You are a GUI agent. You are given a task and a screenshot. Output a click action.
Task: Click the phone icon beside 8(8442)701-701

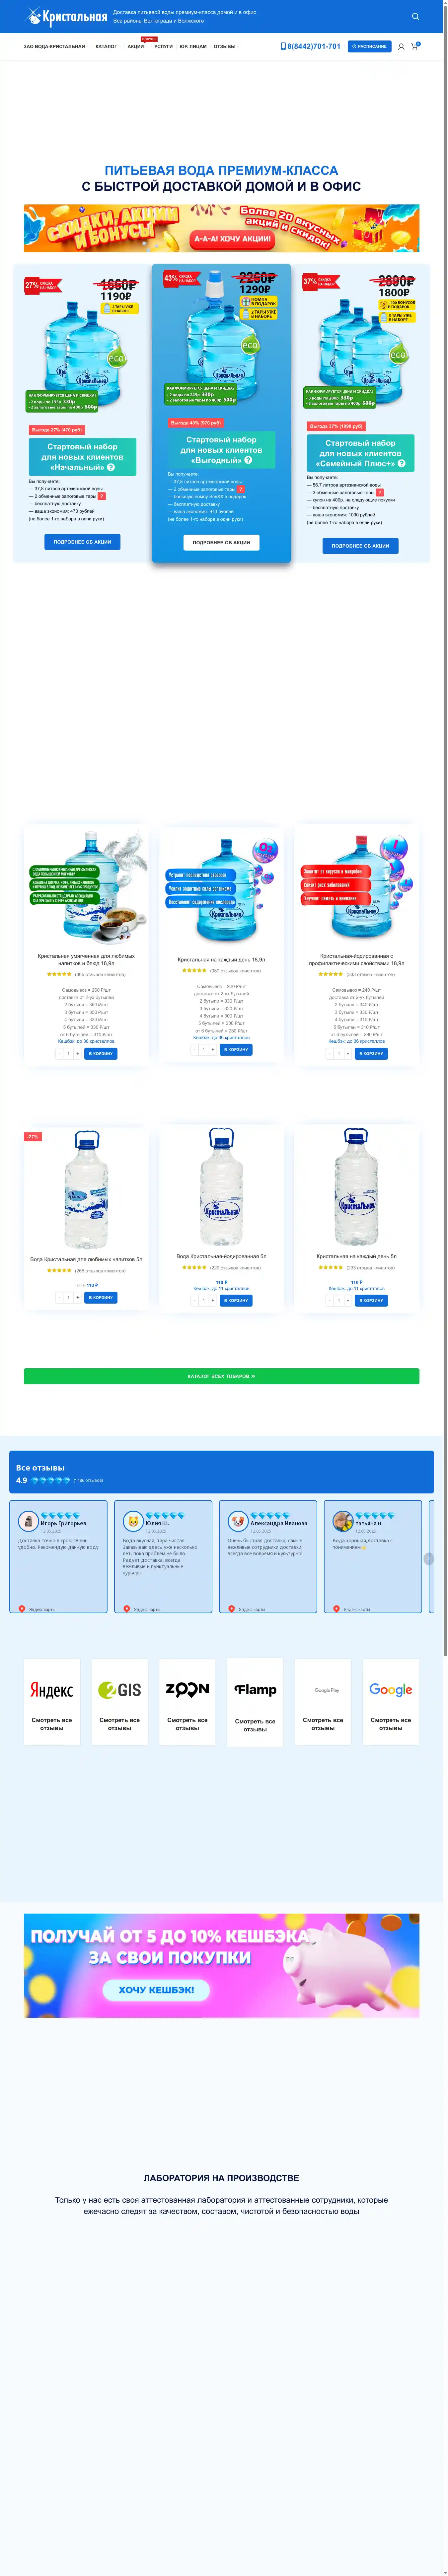point(283,46)
